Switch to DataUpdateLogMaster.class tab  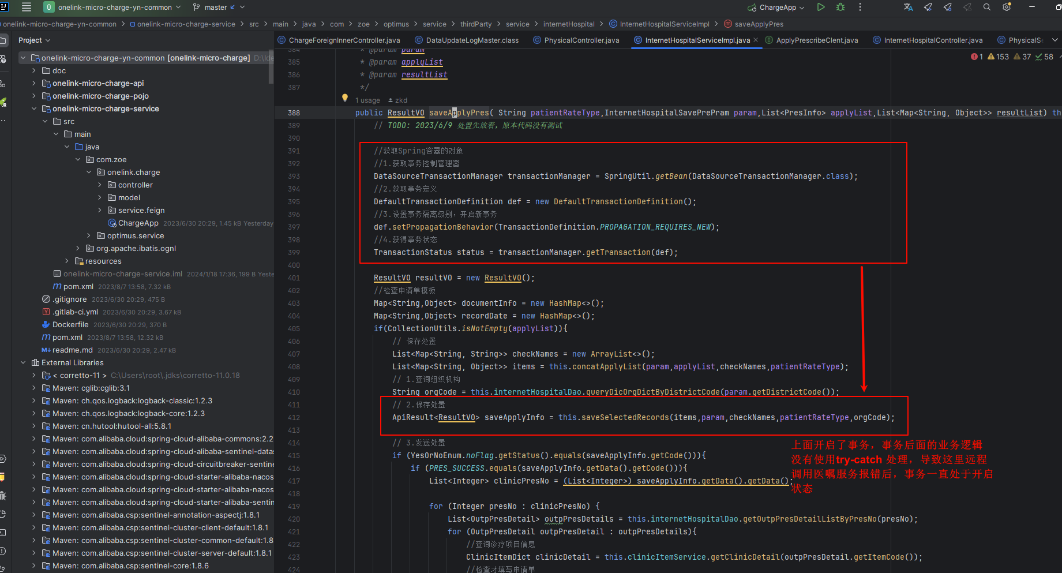pos(467,40)
